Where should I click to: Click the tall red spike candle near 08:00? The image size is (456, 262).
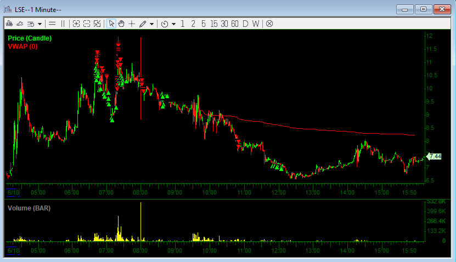pos(141,78)
